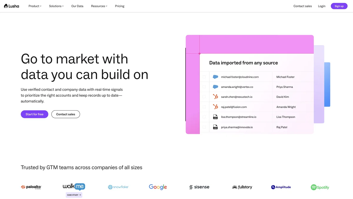Open the WalkMe Case Study link
The height and width of the screenshot is (199, 353).
click(x=74, y=195)
